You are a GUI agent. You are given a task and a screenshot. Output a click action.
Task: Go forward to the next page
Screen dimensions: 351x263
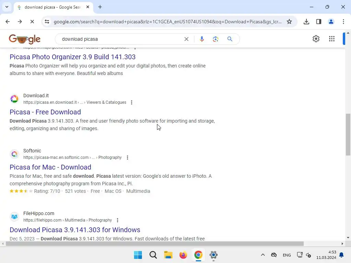pos(20,22)
